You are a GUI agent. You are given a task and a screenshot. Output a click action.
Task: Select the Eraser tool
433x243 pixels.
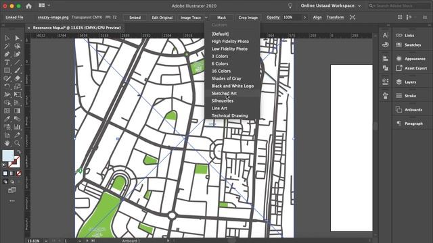point(17,78)
